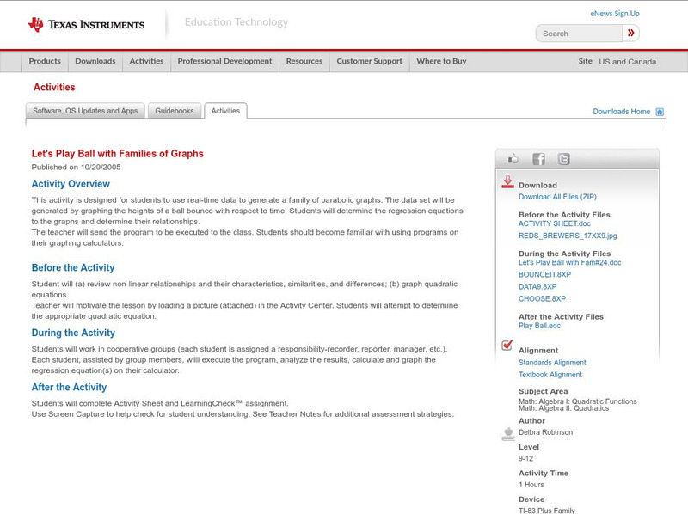Go to Downloads Home link

pos(621,112)
